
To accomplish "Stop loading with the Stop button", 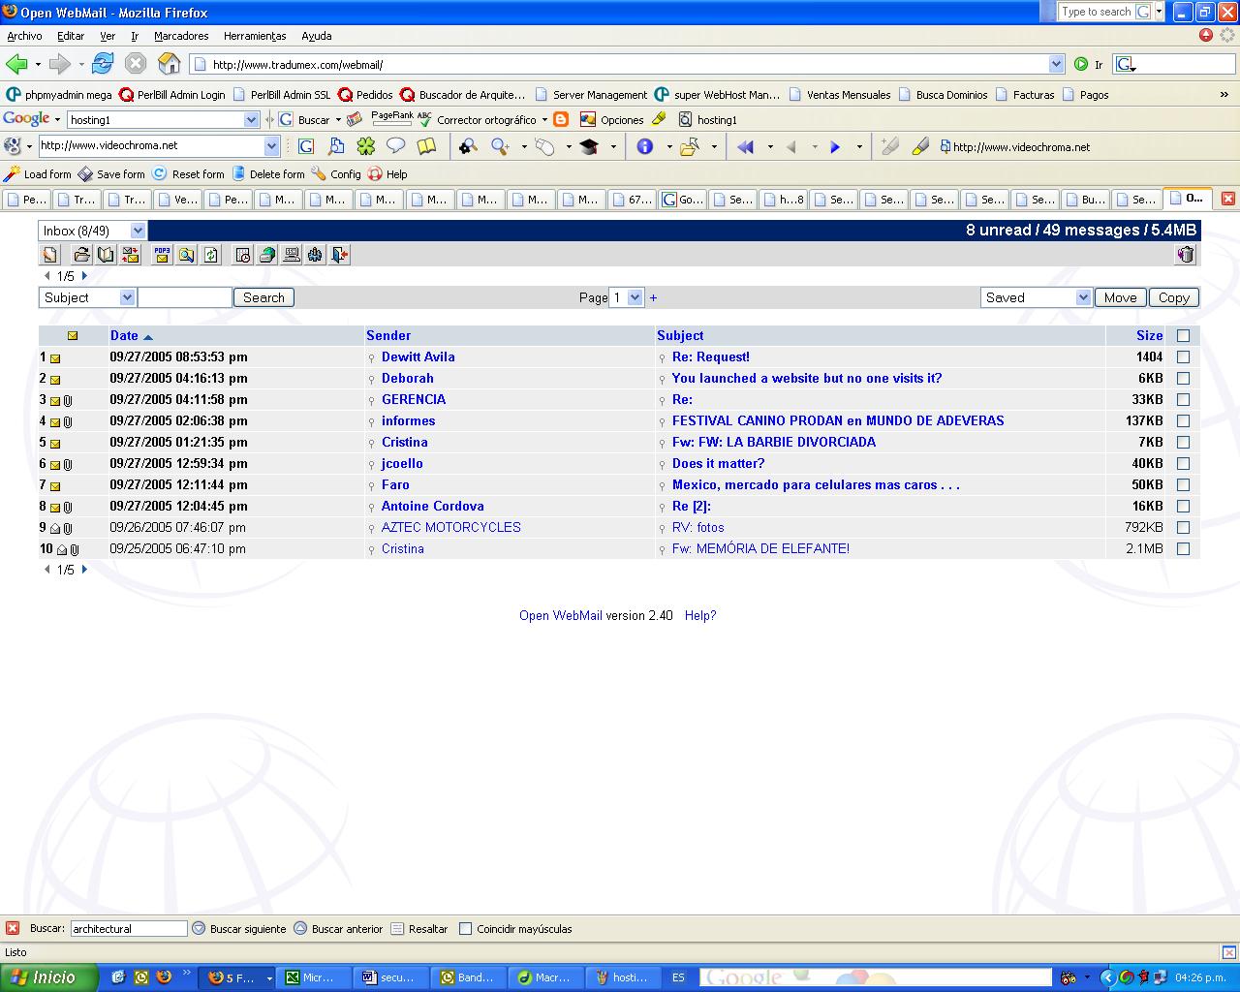I will tap(136, 64).
